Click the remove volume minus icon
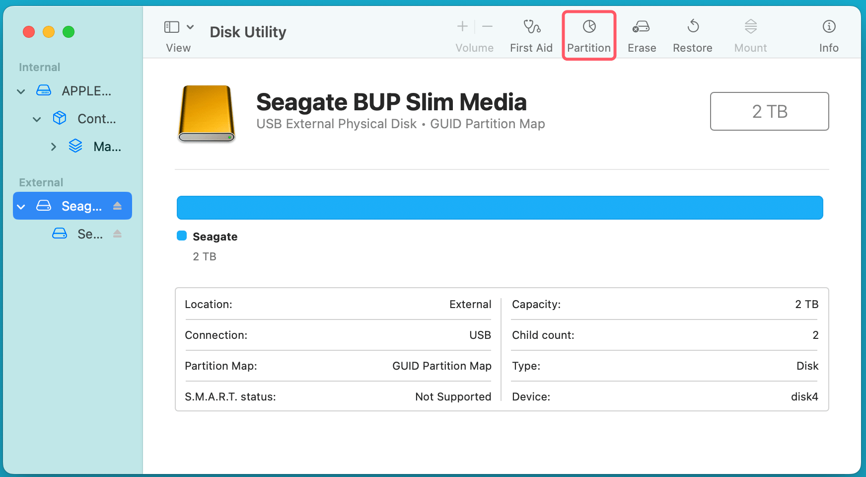The image size is (866, 477). [488, 27]
